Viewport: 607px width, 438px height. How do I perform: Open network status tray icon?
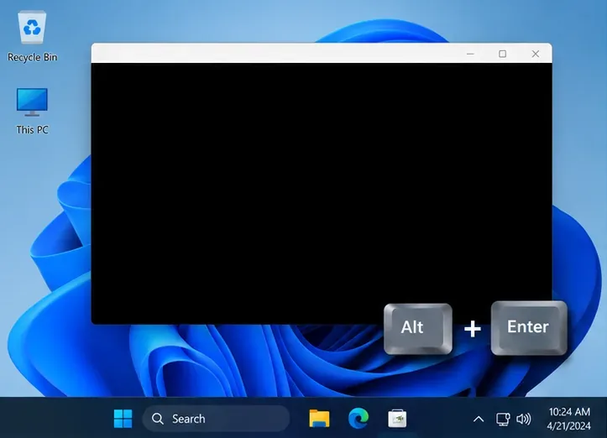[503, 419]
